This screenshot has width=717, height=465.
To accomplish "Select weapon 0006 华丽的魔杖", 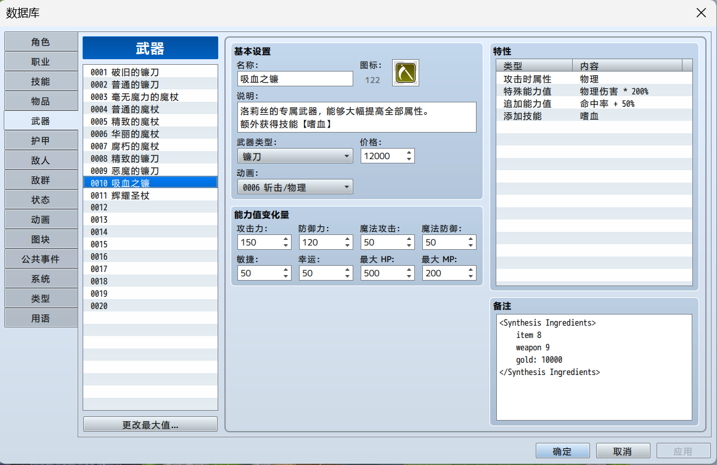I will click(150, 134).
